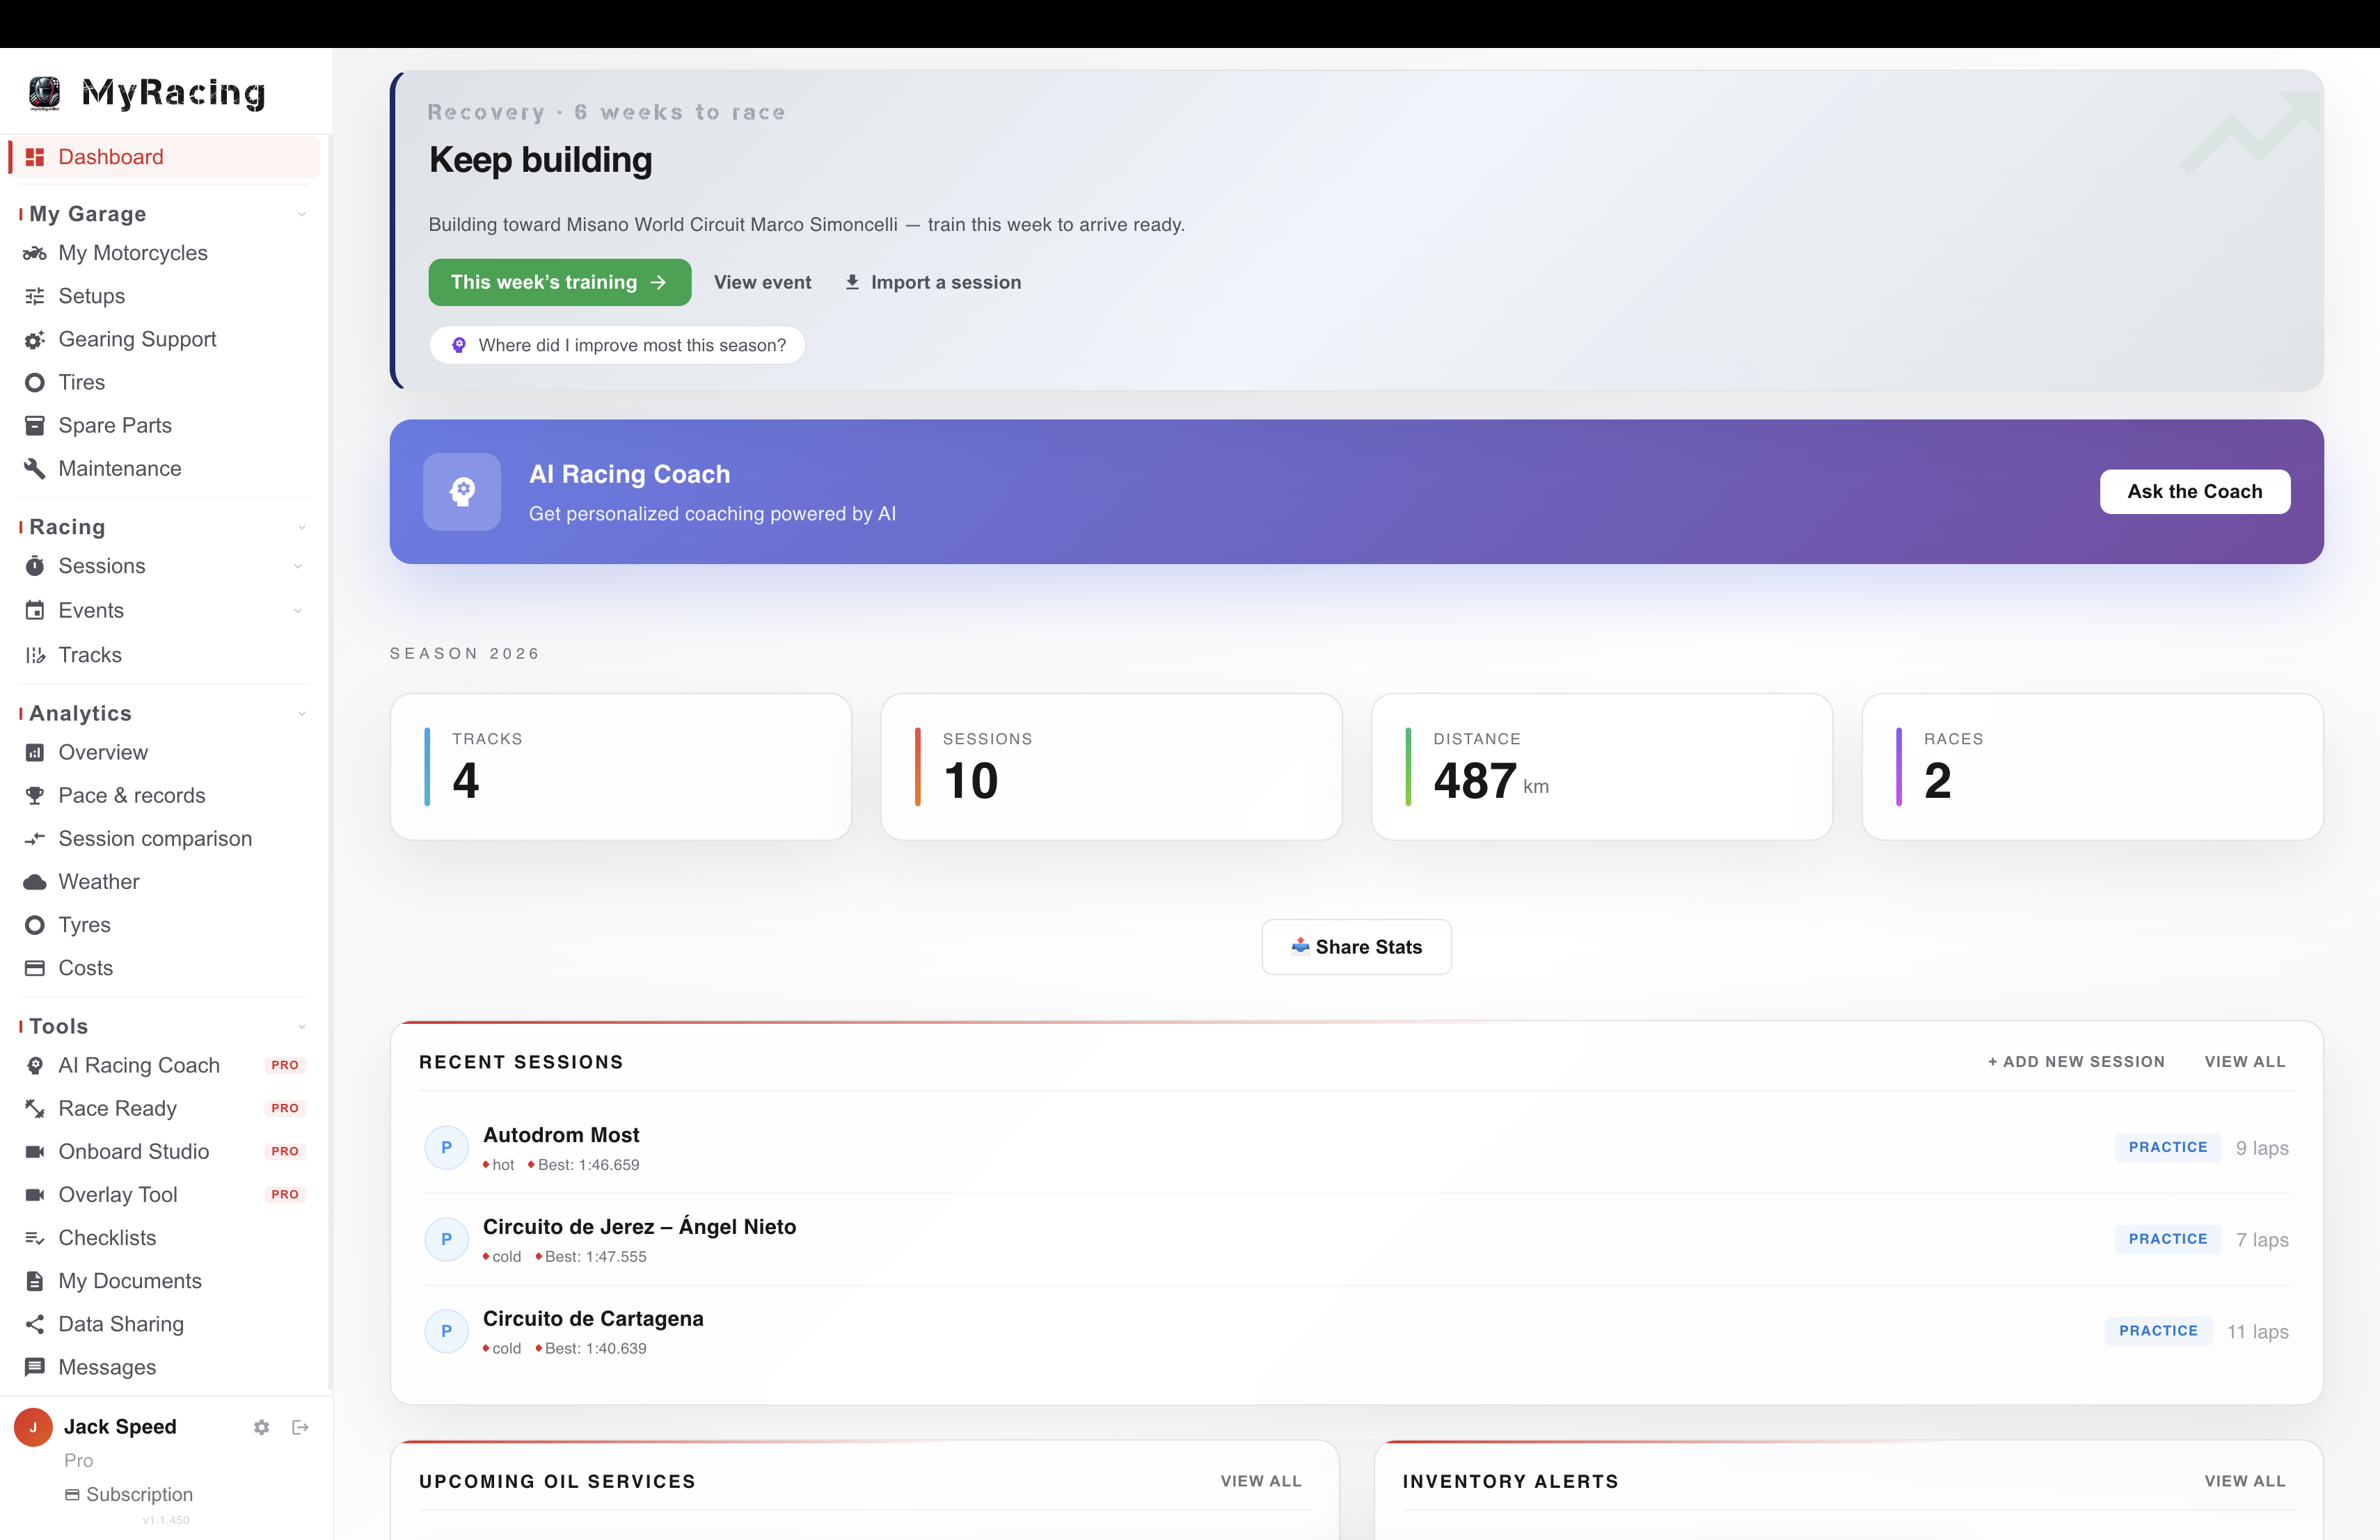Click the Pace & records trophy icon
This screenshot has width=2380, height=1540.
(35, 796)
